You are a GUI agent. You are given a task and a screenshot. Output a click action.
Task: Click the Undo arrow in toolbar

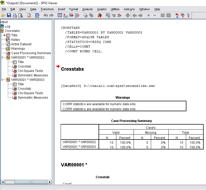(46, 15)
